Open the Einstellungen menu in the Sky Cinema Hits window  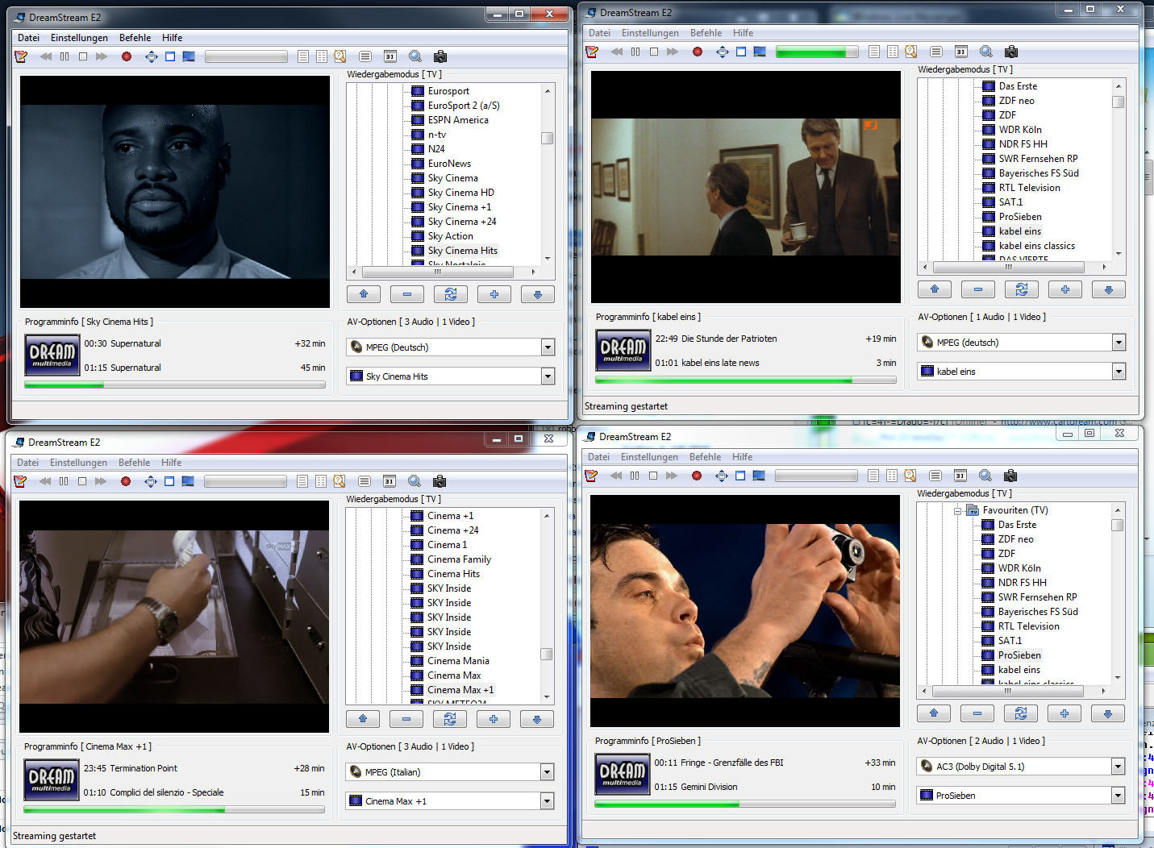(x=79, y=38)
